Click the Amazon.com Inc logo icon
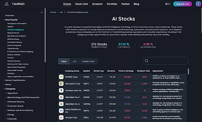Viewport: 202px width, 122px height. click(61, 91)
